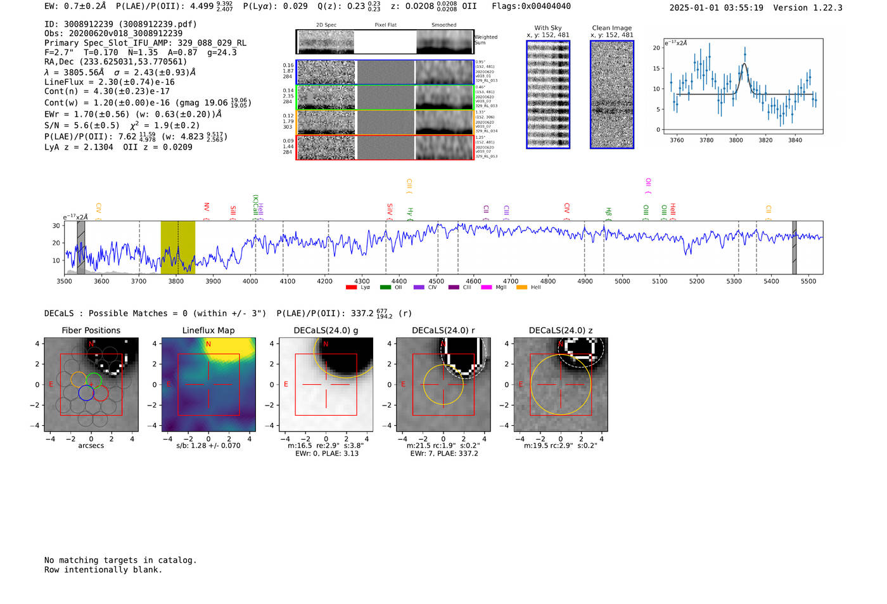Click the RA,Dec coordinates line
Screen dimensions: 887x604
pos(116,62)
